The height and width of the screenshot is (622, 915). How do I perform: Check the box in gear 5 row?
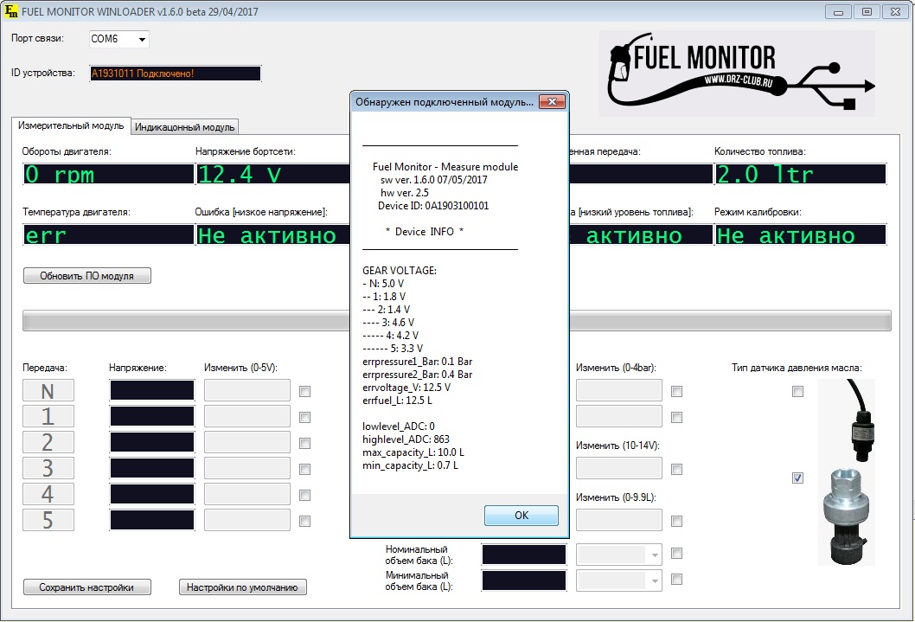304,521
